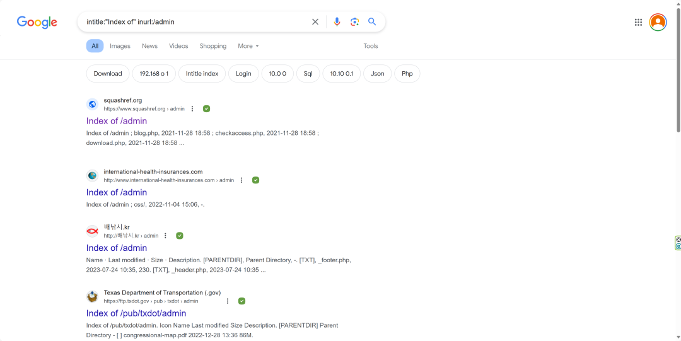Select the Php filter chip

coord(407,73)
